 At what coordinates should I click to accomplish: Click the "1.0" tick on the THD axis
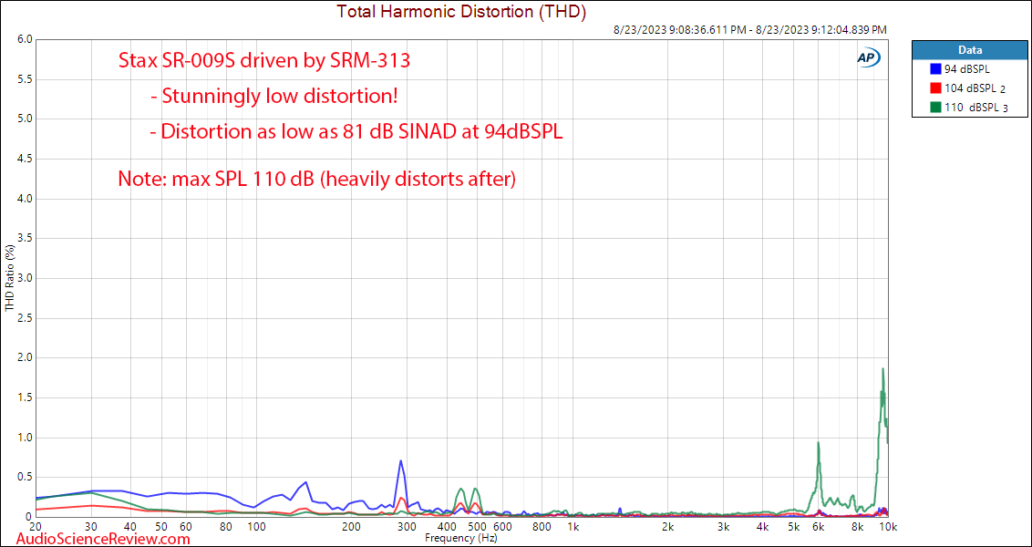(25, 438)
